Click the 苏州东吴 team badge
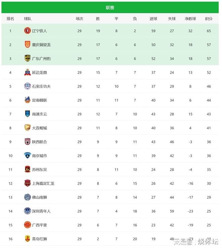The image size is (222, 248). 27,170
